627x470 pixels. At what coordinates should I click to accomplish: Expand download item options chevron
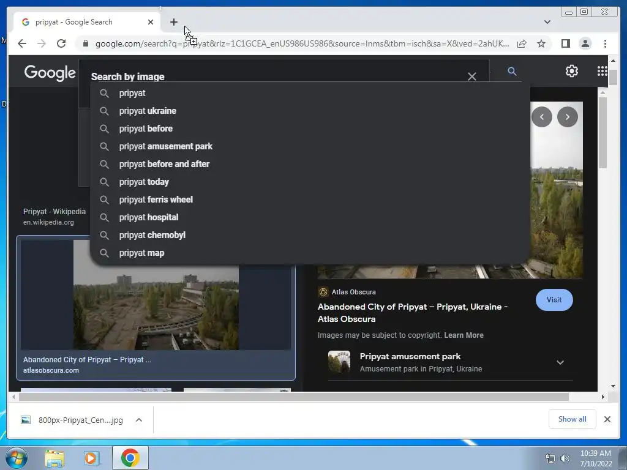139,420
